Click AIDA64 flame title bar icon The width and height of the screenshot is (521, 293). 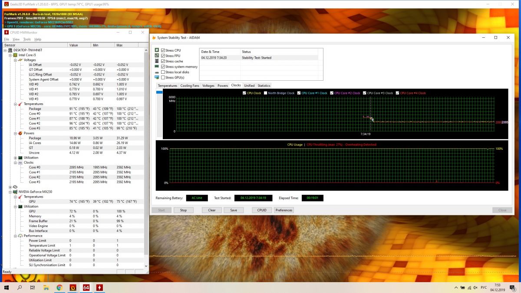click(154, 38)
